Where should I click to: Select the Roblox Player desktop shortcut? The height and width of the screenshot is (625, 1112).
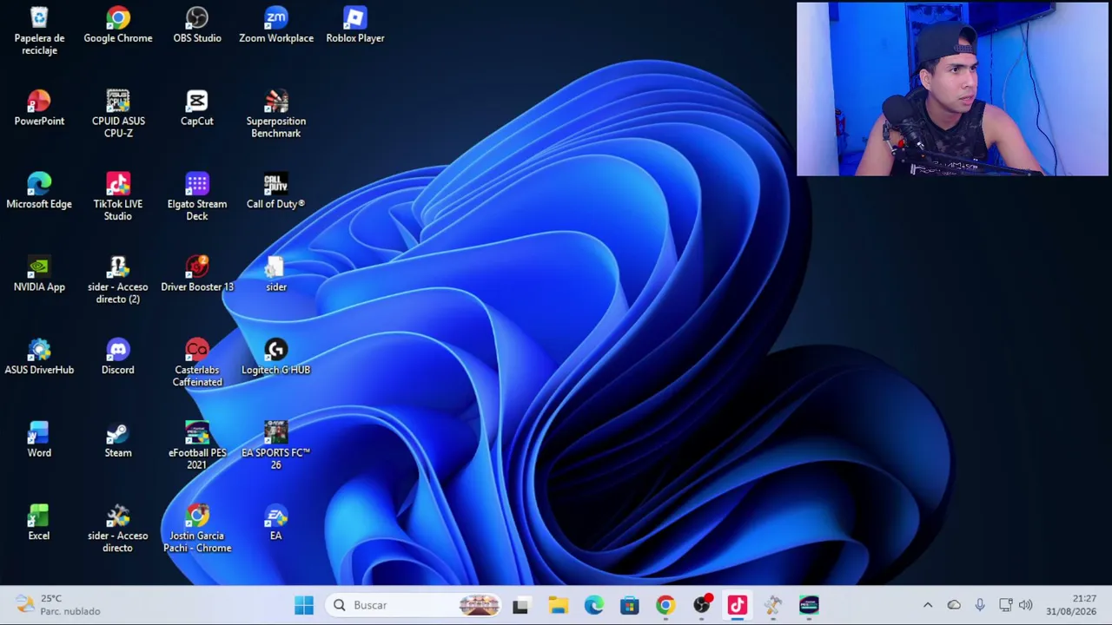(x=355, y=25)
